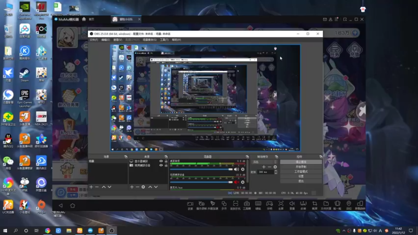
Task: Toggle visibility eye for 显示器捕获 source
Action: pos(161,161)
